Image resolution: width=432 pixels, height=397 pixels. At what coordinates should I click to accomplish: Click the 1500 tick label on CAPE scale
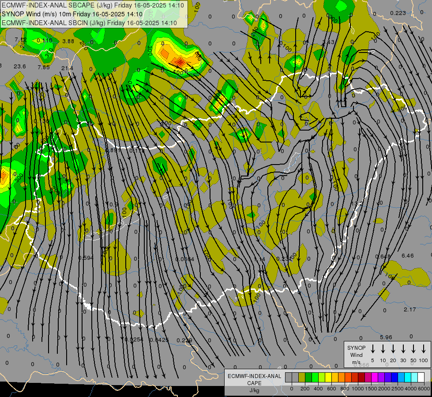point(371,389)
